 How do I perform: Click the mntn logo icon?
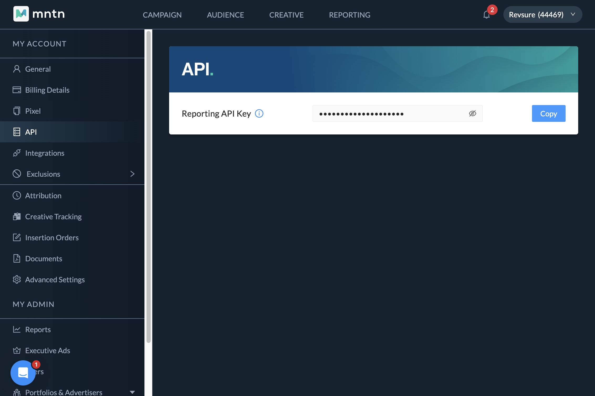click(x=21, y=14)
